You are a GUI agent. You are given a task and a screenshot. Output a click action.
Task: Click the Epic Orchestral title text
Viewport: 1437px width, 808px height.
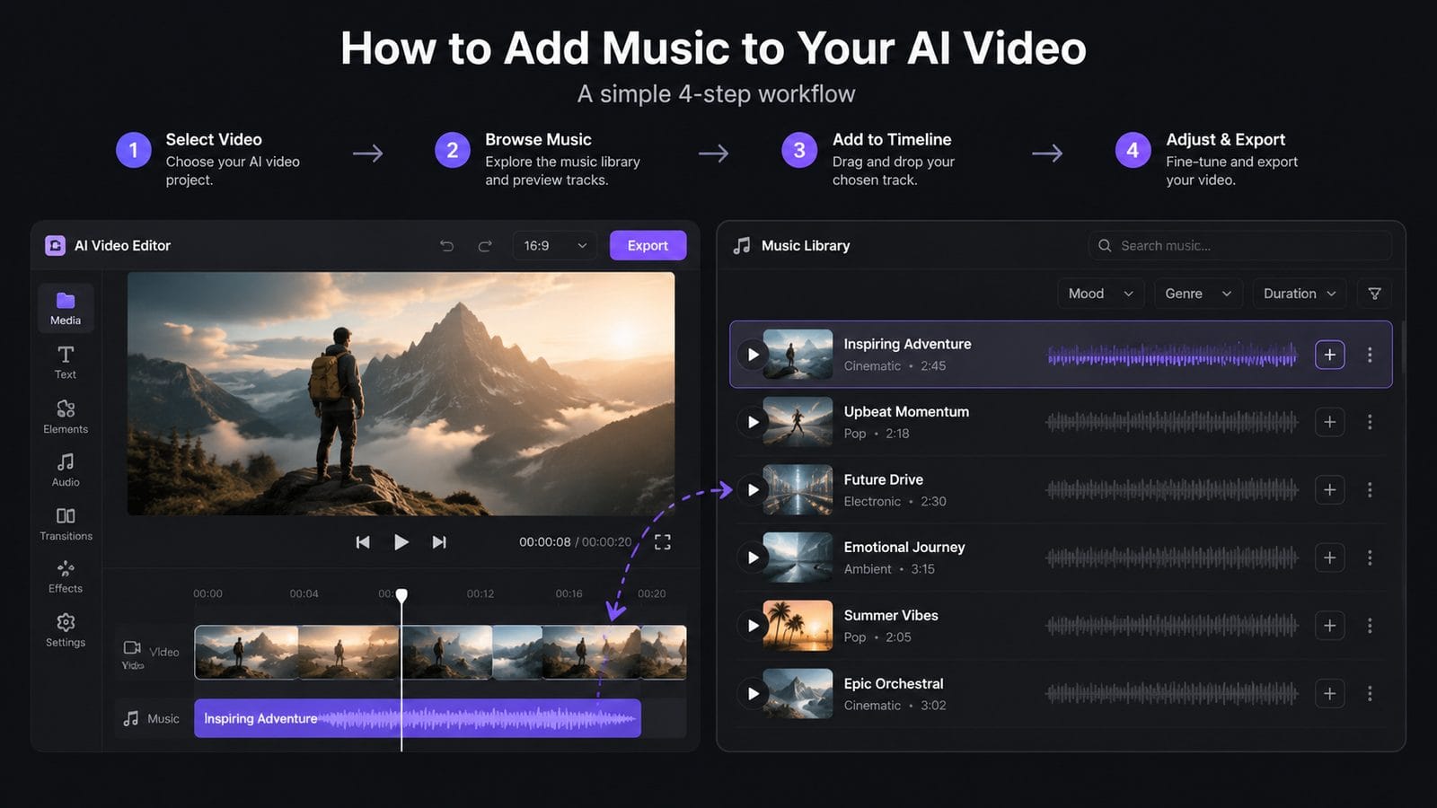[894, 683]
